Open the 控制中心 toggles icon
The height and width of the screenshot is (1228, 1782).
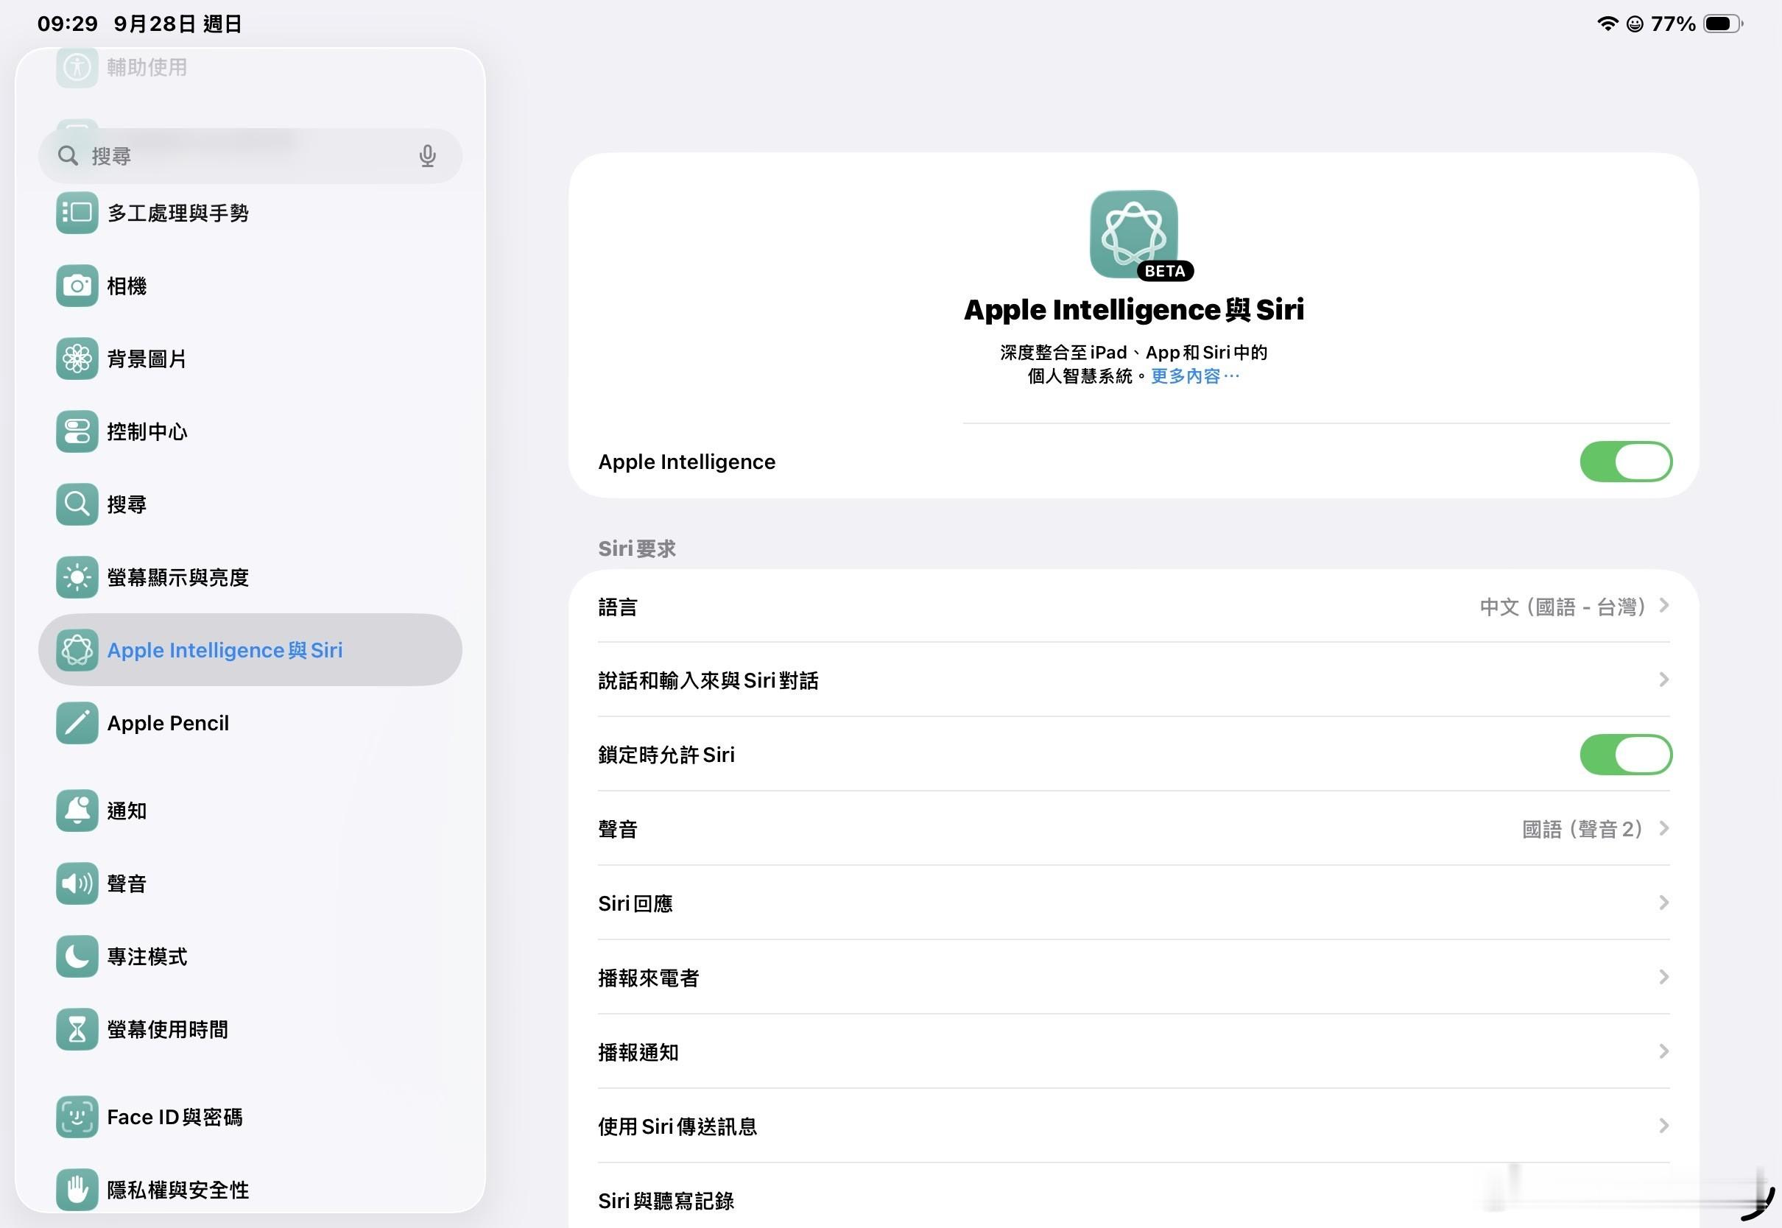(77, 431)
